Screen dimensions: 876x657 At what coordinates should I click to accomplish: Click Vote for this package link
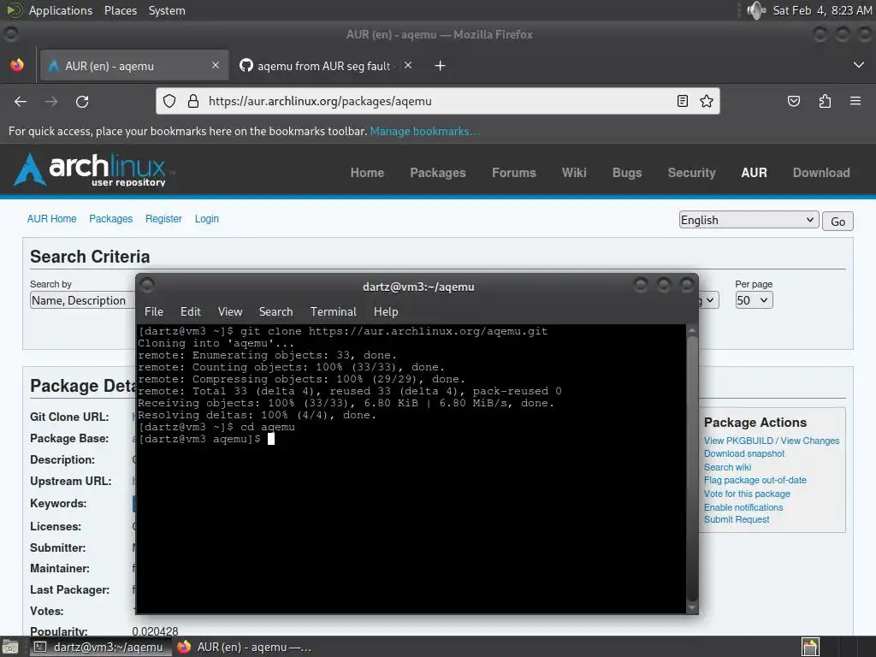click(x=747, y=494)
